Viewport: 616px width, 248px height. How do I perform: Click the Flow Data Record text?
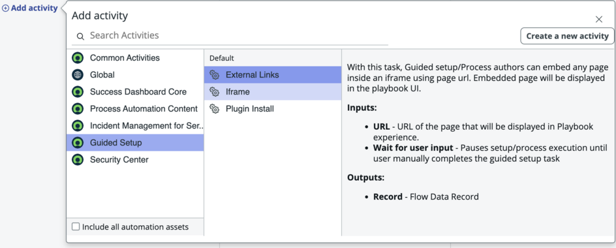(x=444, y=196)
